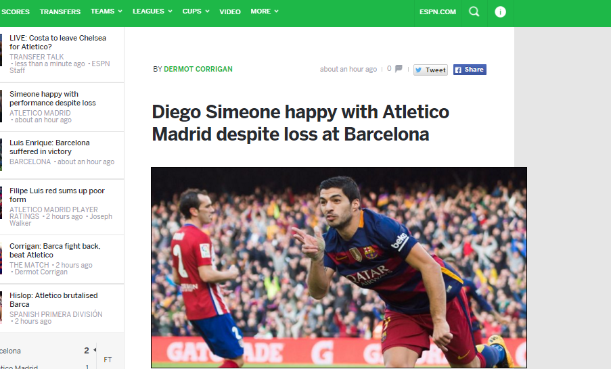
Task: Expand the Leagues dropdown menu
Action: 152,11
